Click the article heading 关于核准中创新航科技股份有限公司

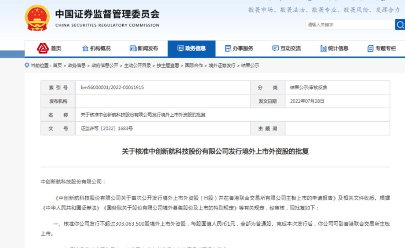pos(215,151)
